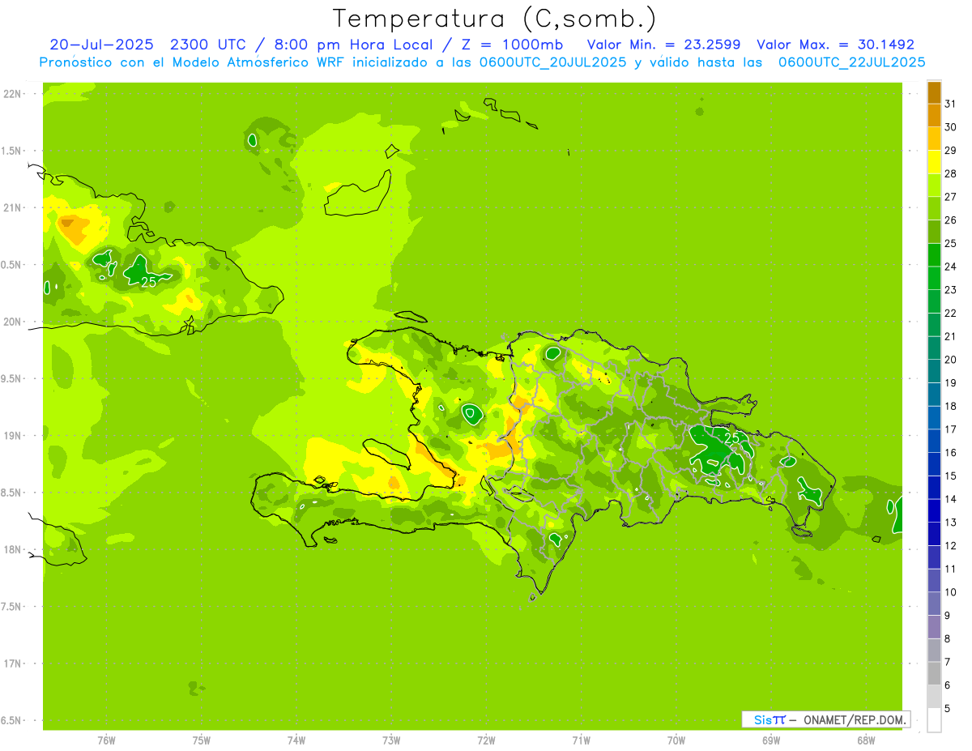The image size is (972, 751).
Task: Click the "70W" longitude axis label
Action: coord(676,740)
